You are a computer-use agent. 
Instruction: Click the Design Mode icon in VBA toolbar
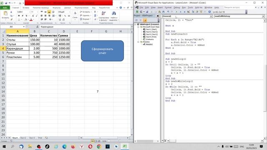(189, 12)
